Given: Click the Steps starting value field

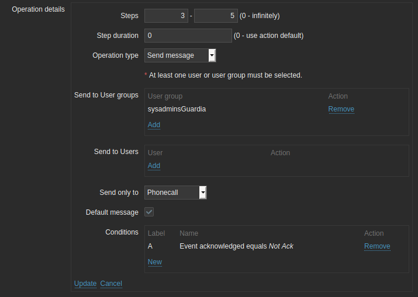Looking at the screenshot, I should [x=166, y=16].
